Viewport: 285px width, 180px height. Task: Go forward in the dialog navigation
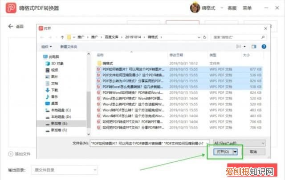50,37
